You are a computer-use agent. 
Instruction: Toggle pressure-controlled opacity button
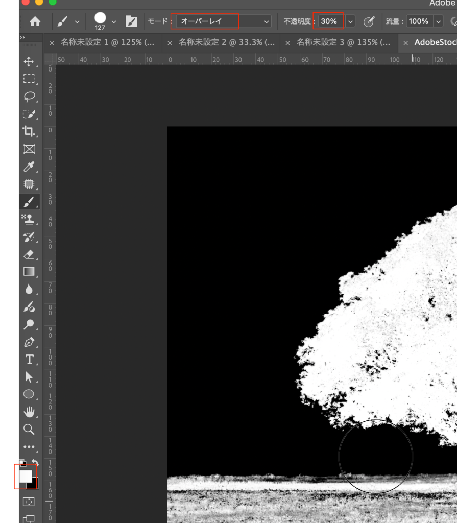[369, 21]
